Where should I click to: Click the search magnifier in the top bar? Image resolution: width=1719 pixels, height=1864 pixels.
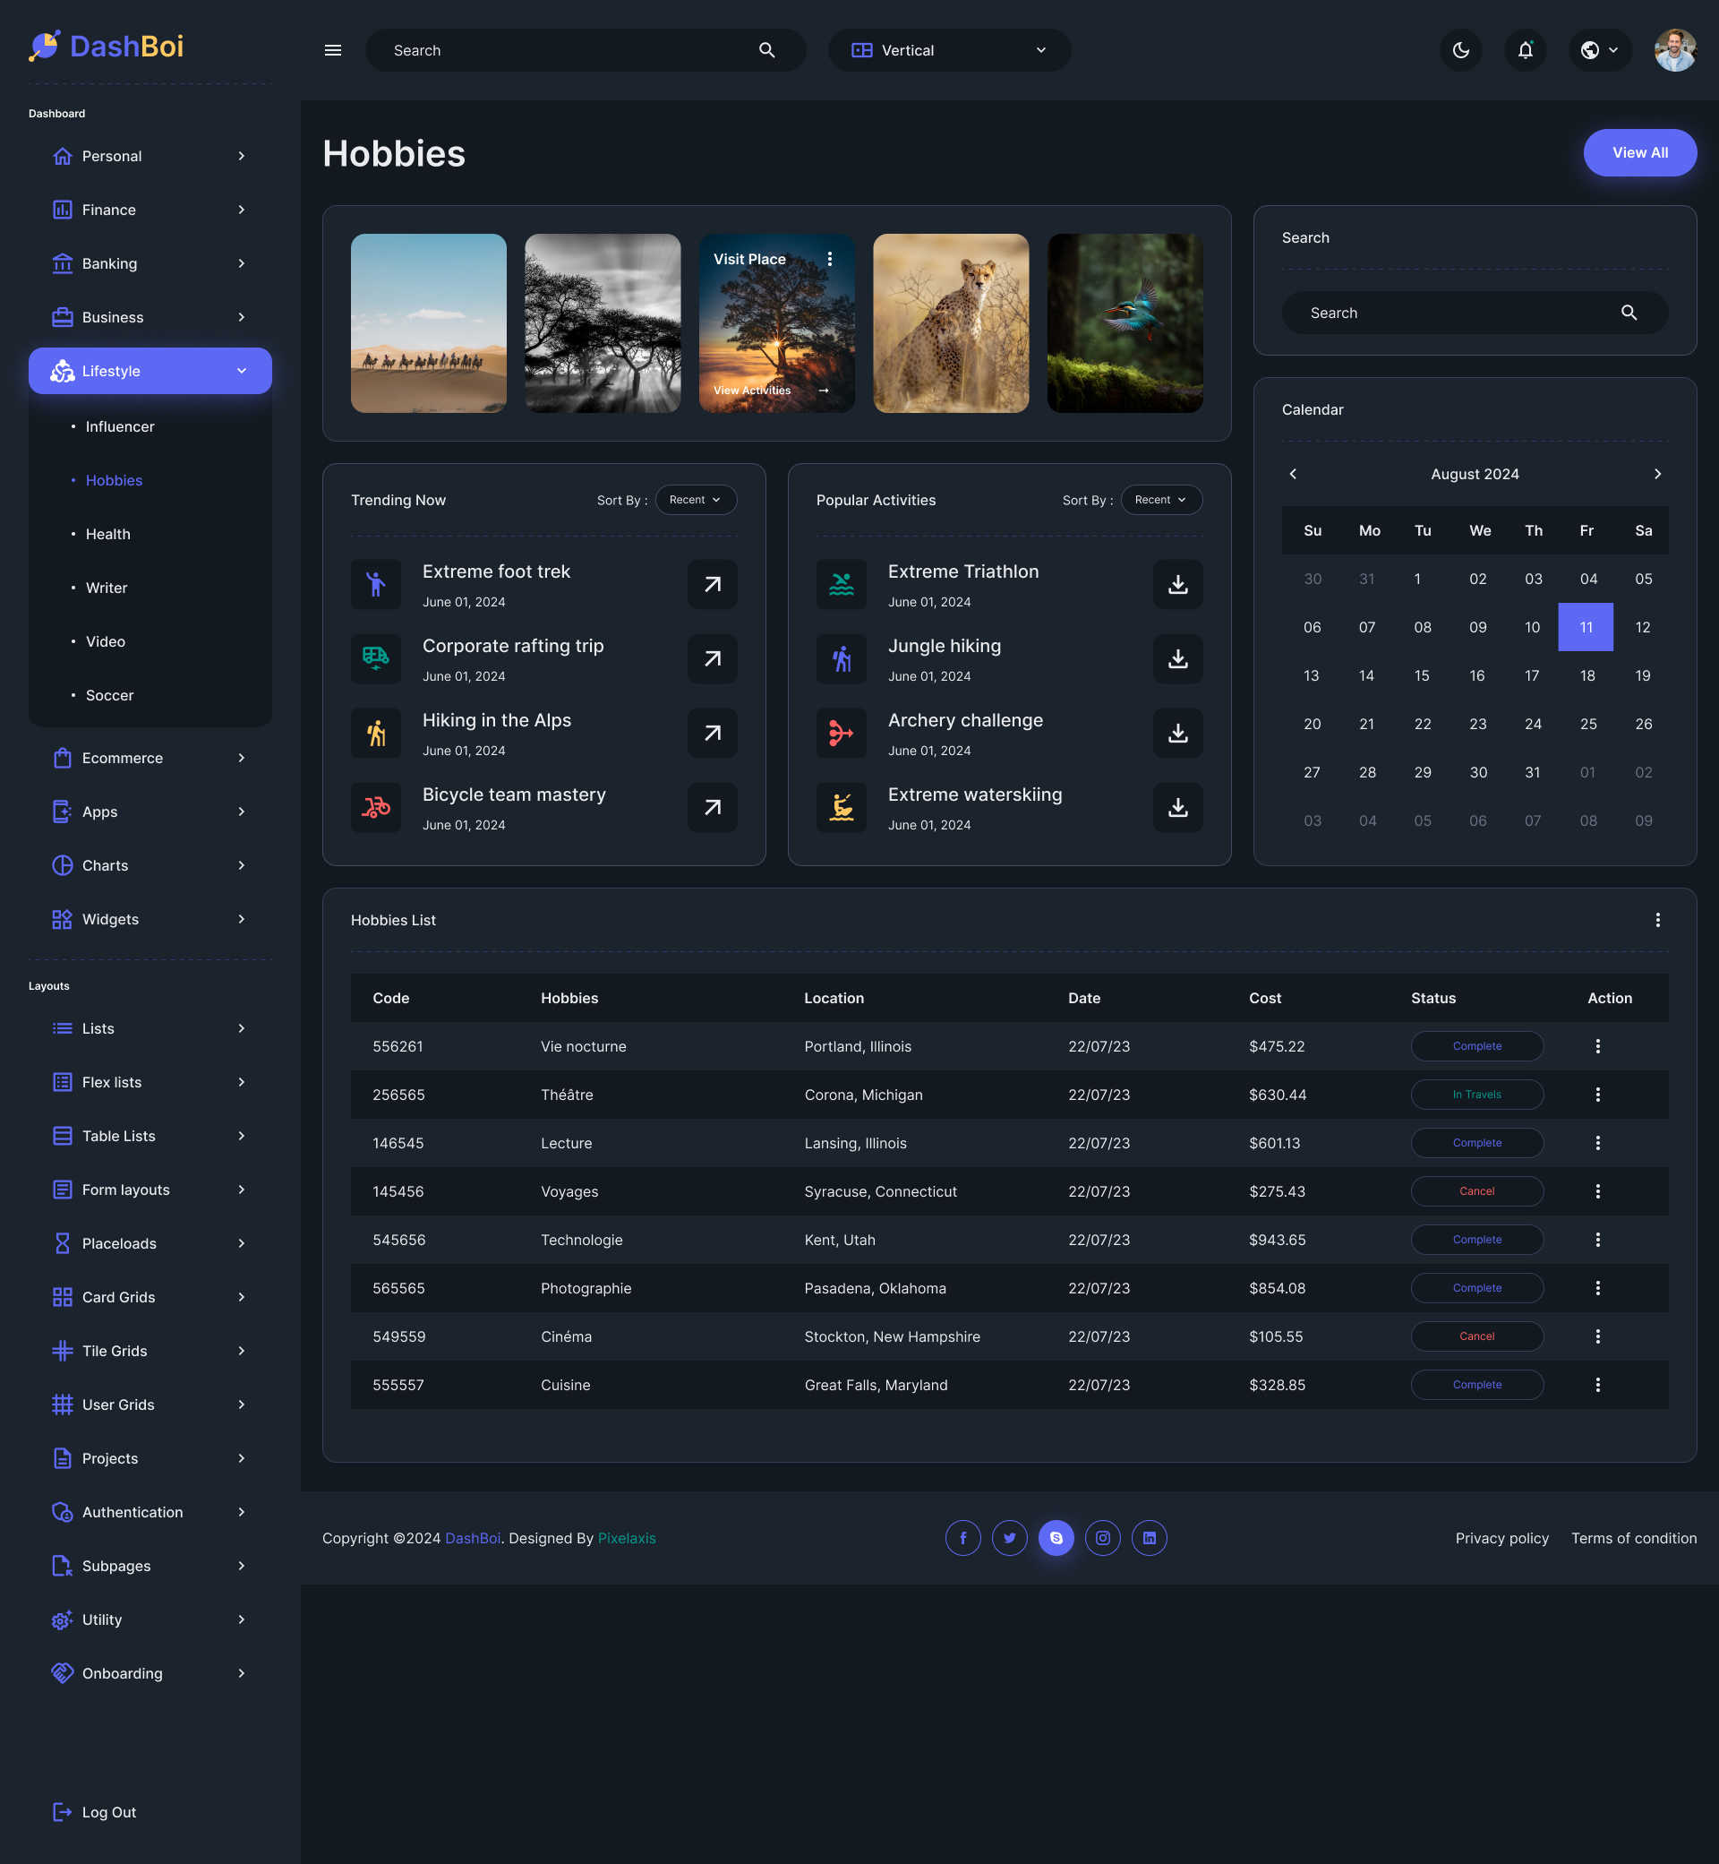coord(766,50)
